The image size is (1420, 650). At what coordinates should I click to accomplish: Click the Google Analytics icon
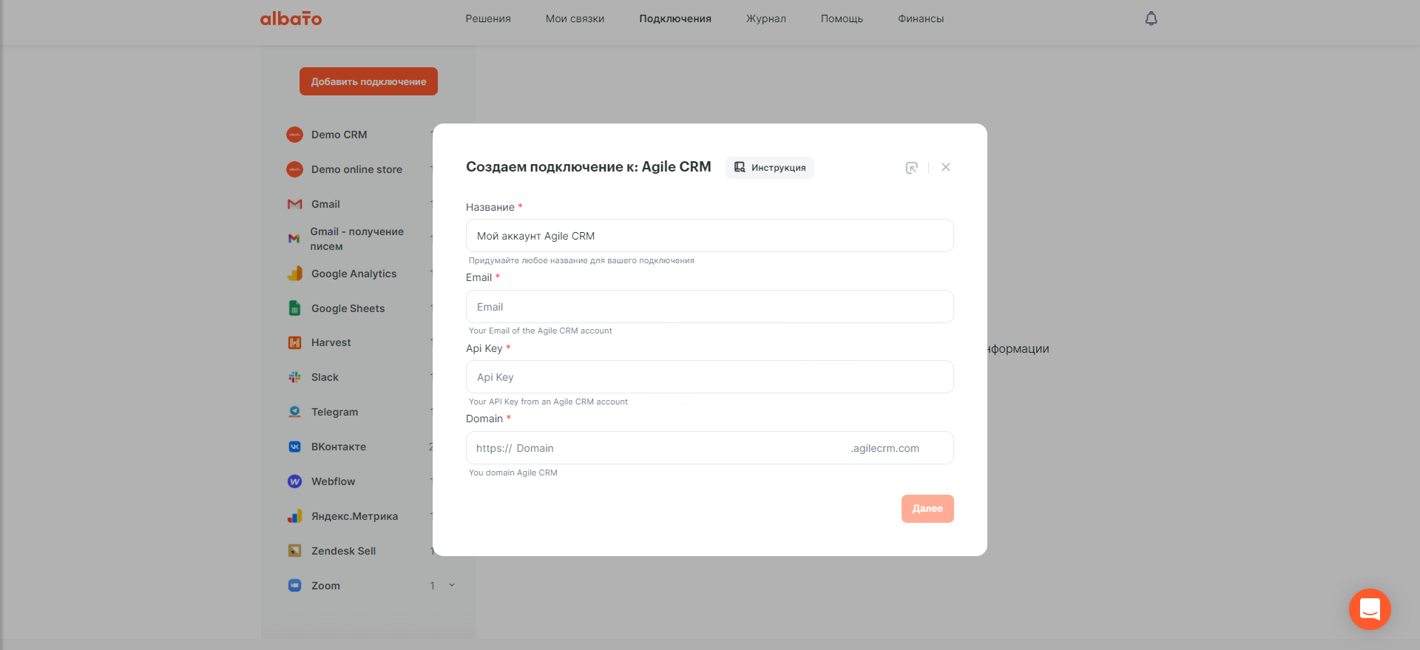click(x=294, y=274)
